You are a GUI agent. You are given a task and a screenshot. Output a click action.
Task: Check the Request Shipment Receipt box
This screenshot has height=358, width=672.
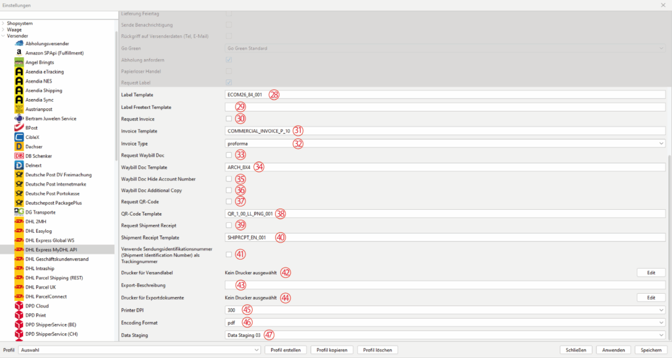click(229, 226)
